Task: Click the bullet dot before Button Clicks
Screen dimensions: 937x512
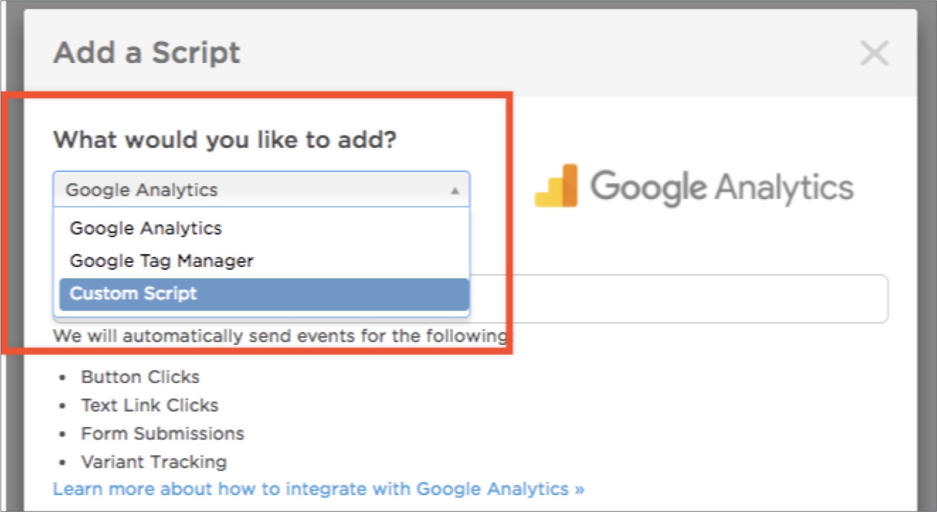Action: pos(62,378)
